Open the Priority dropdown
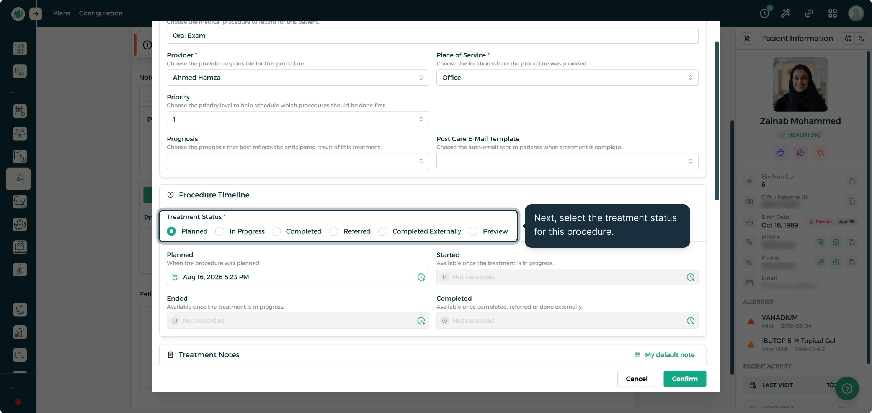This screenshot has width=872, height=413. tap(298, 119)
